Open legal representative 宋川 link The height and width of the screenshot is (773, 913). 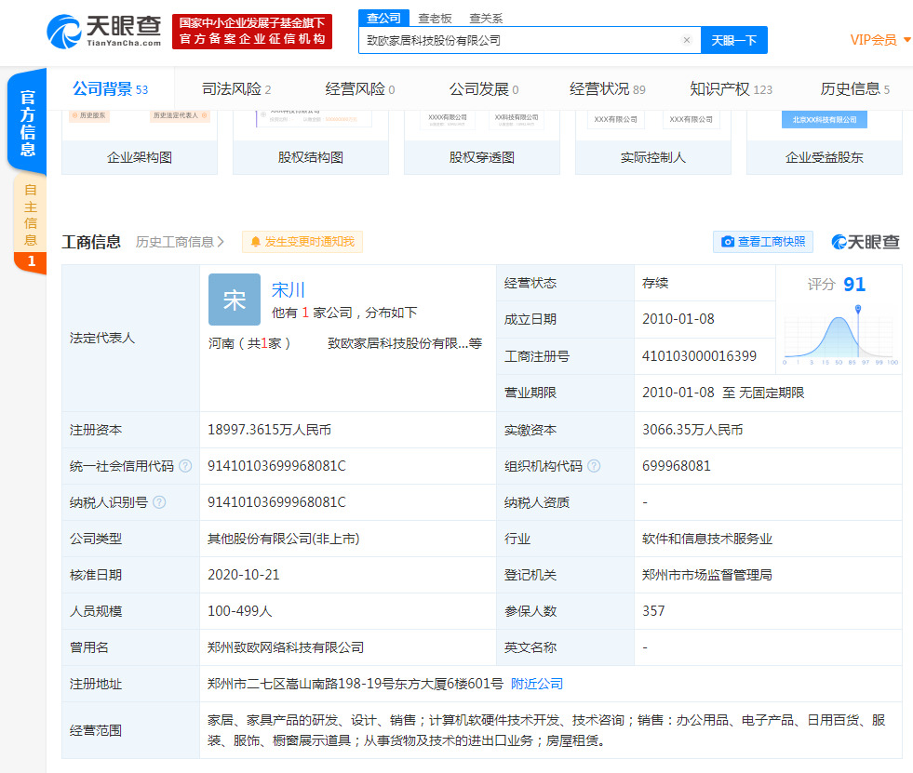[289, 289]
